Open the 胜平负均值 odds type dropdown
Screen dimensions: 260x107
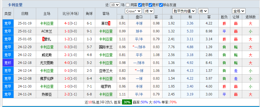pos(184,11)
